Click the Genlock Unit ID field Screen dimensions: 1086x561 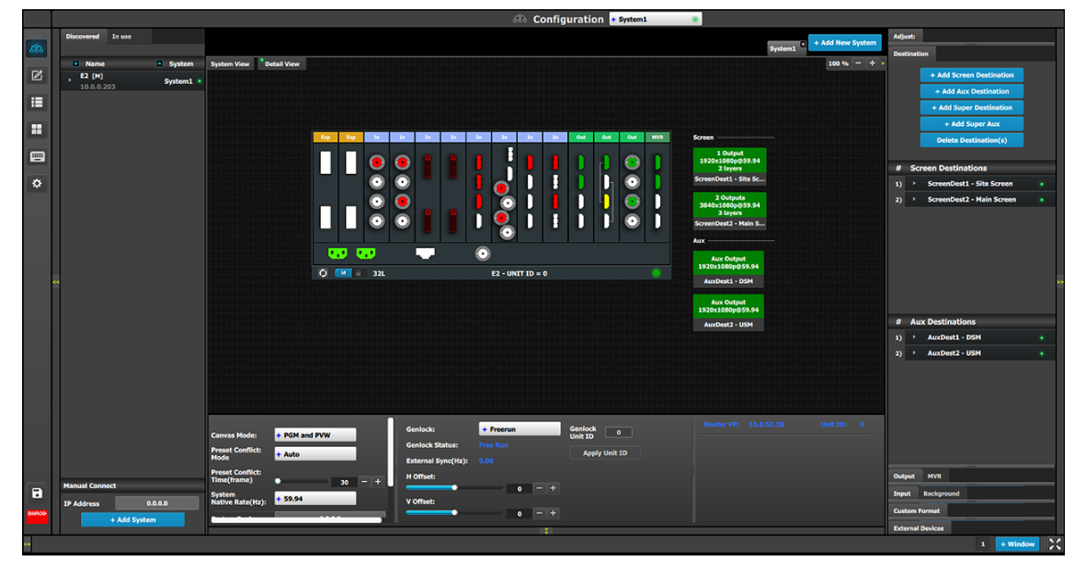619,432
